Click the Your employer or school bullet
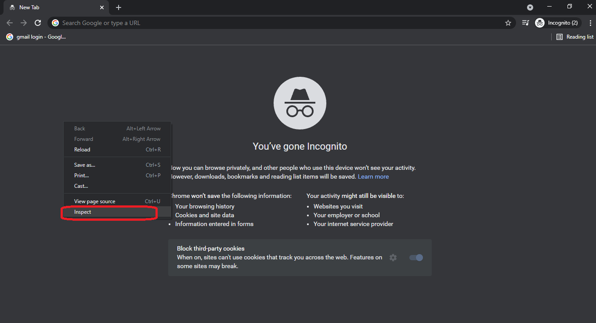Screen dimensions: 596x323 point(347,215)
